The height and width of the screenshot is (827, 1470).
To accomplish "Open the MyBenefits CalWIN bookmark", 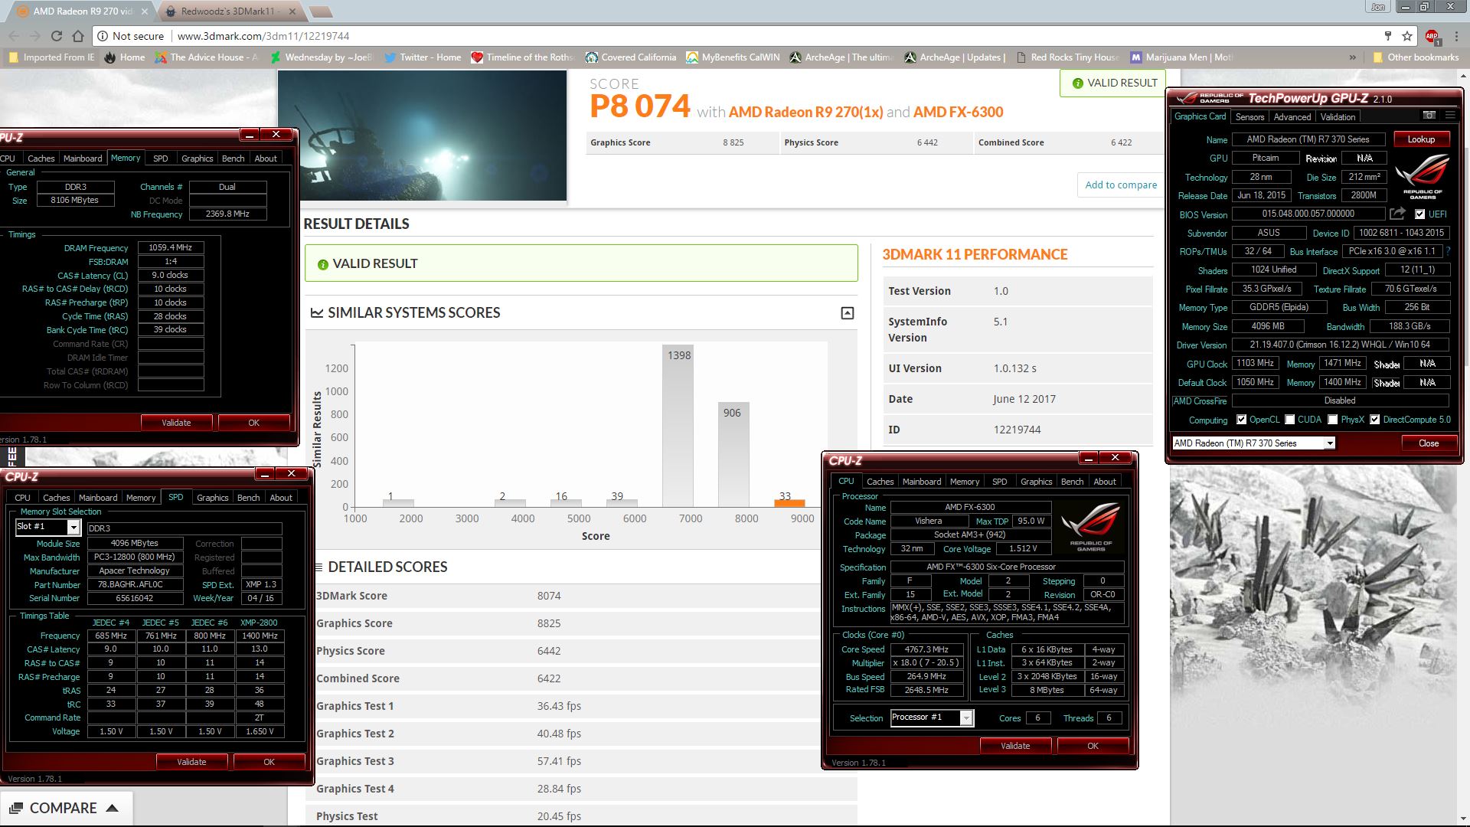I will pos(733,57).
